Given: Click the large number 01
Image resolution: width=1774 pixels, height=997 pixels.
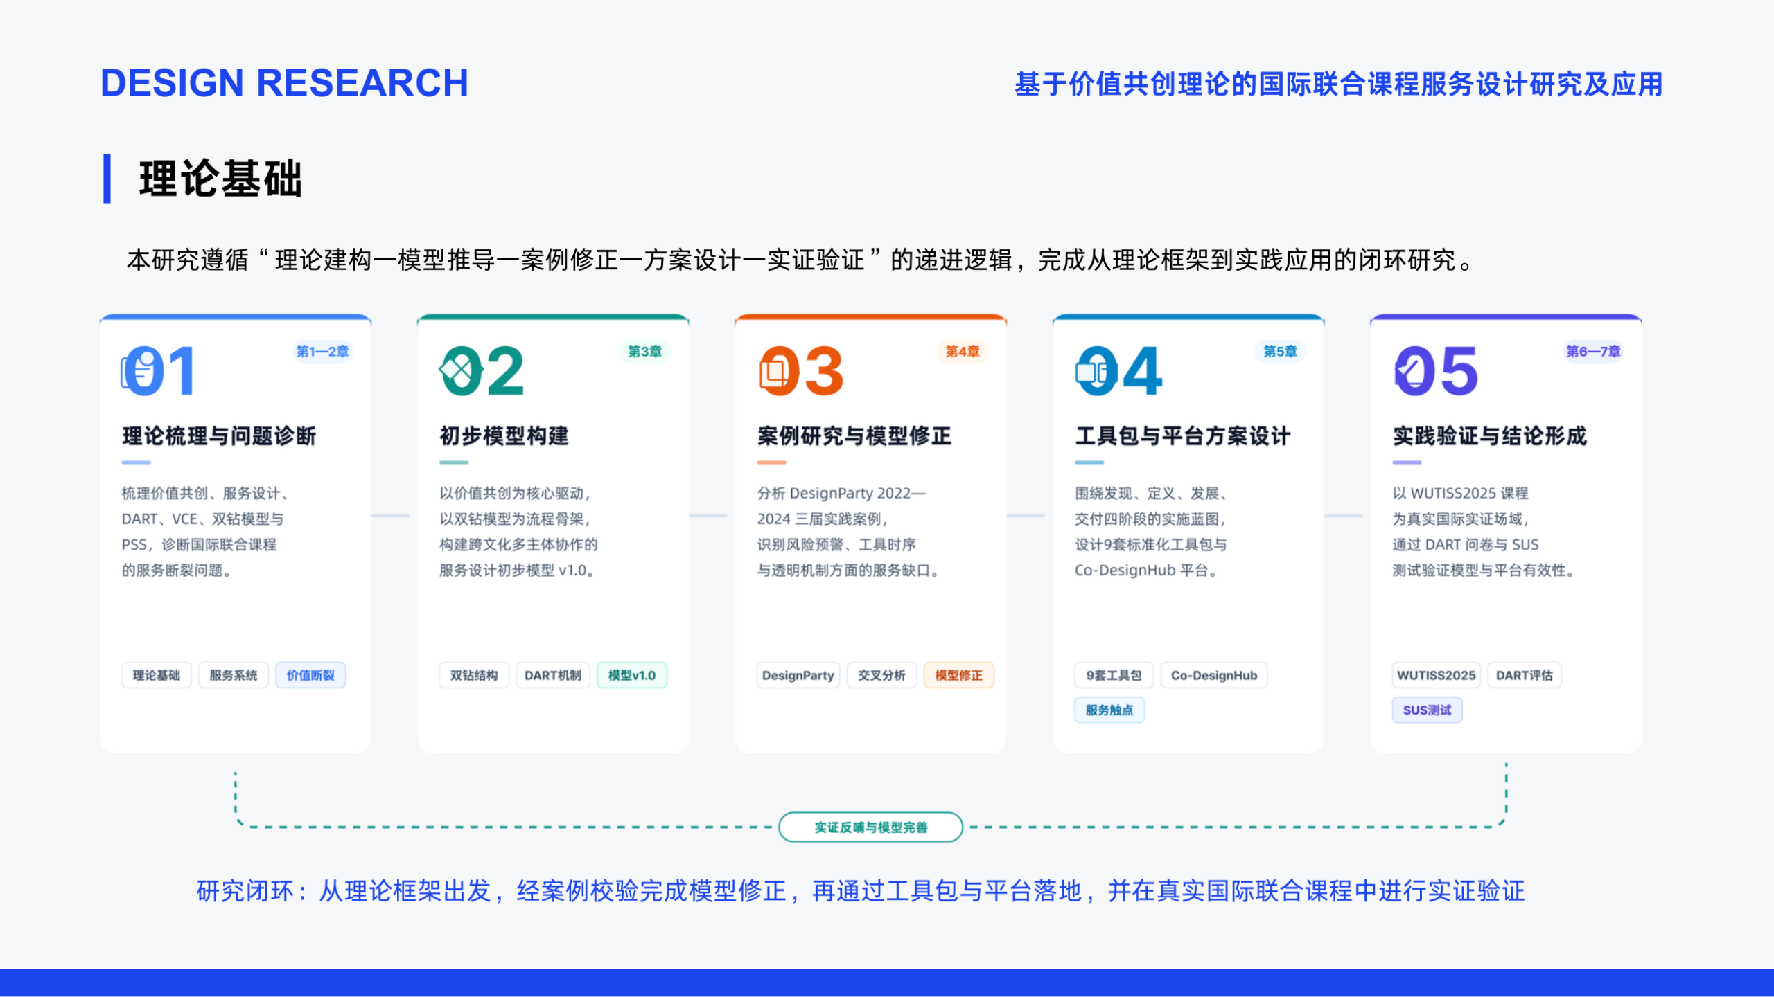Looking at the screenshot, I should click(x=158, y=372).
